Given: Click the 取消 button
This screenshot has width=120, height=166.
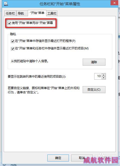Looking at the screenshot, I should (x=82, y=158).
